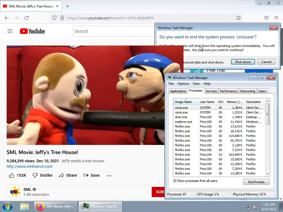Switch to the Firefox taskbar button
Image resolution: width=283 pixels, height=212 pixels.
55,206
